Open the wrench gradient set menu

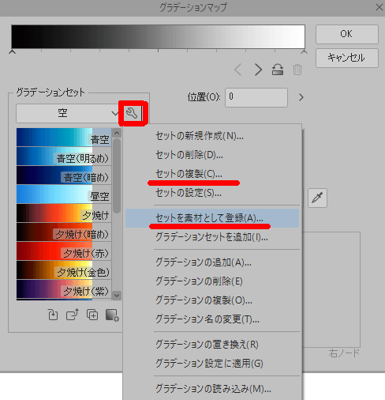click(x=132, y=113)
